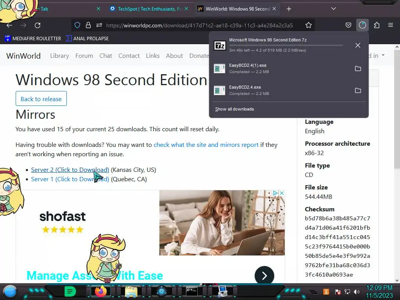Viewport: 400px width, 300px height.
Task: Expand the list all tabs chevron
Action: (334, 9)
